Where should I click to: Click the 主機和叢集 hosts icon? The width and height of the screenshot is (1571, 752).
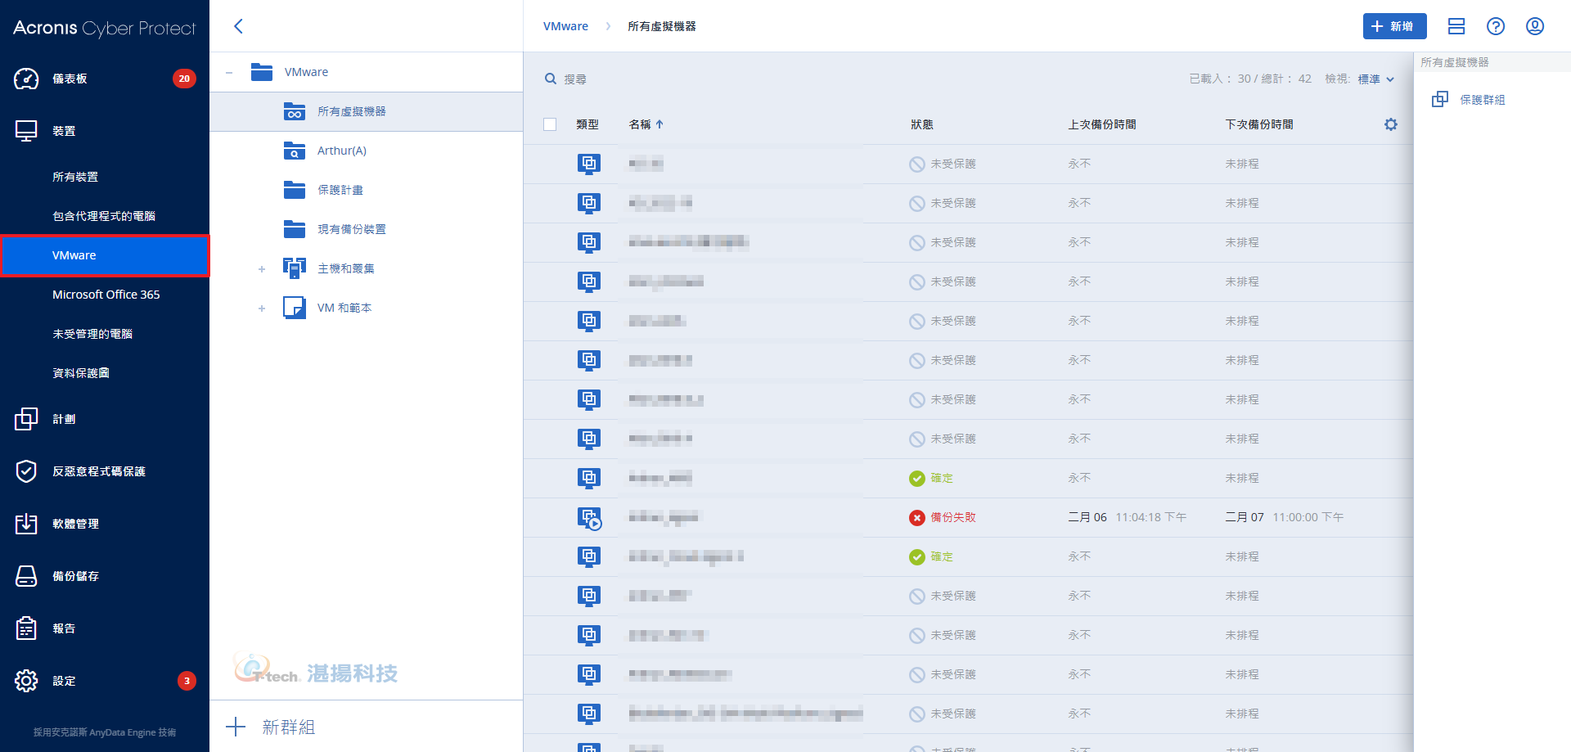click(x=295, y=268)
